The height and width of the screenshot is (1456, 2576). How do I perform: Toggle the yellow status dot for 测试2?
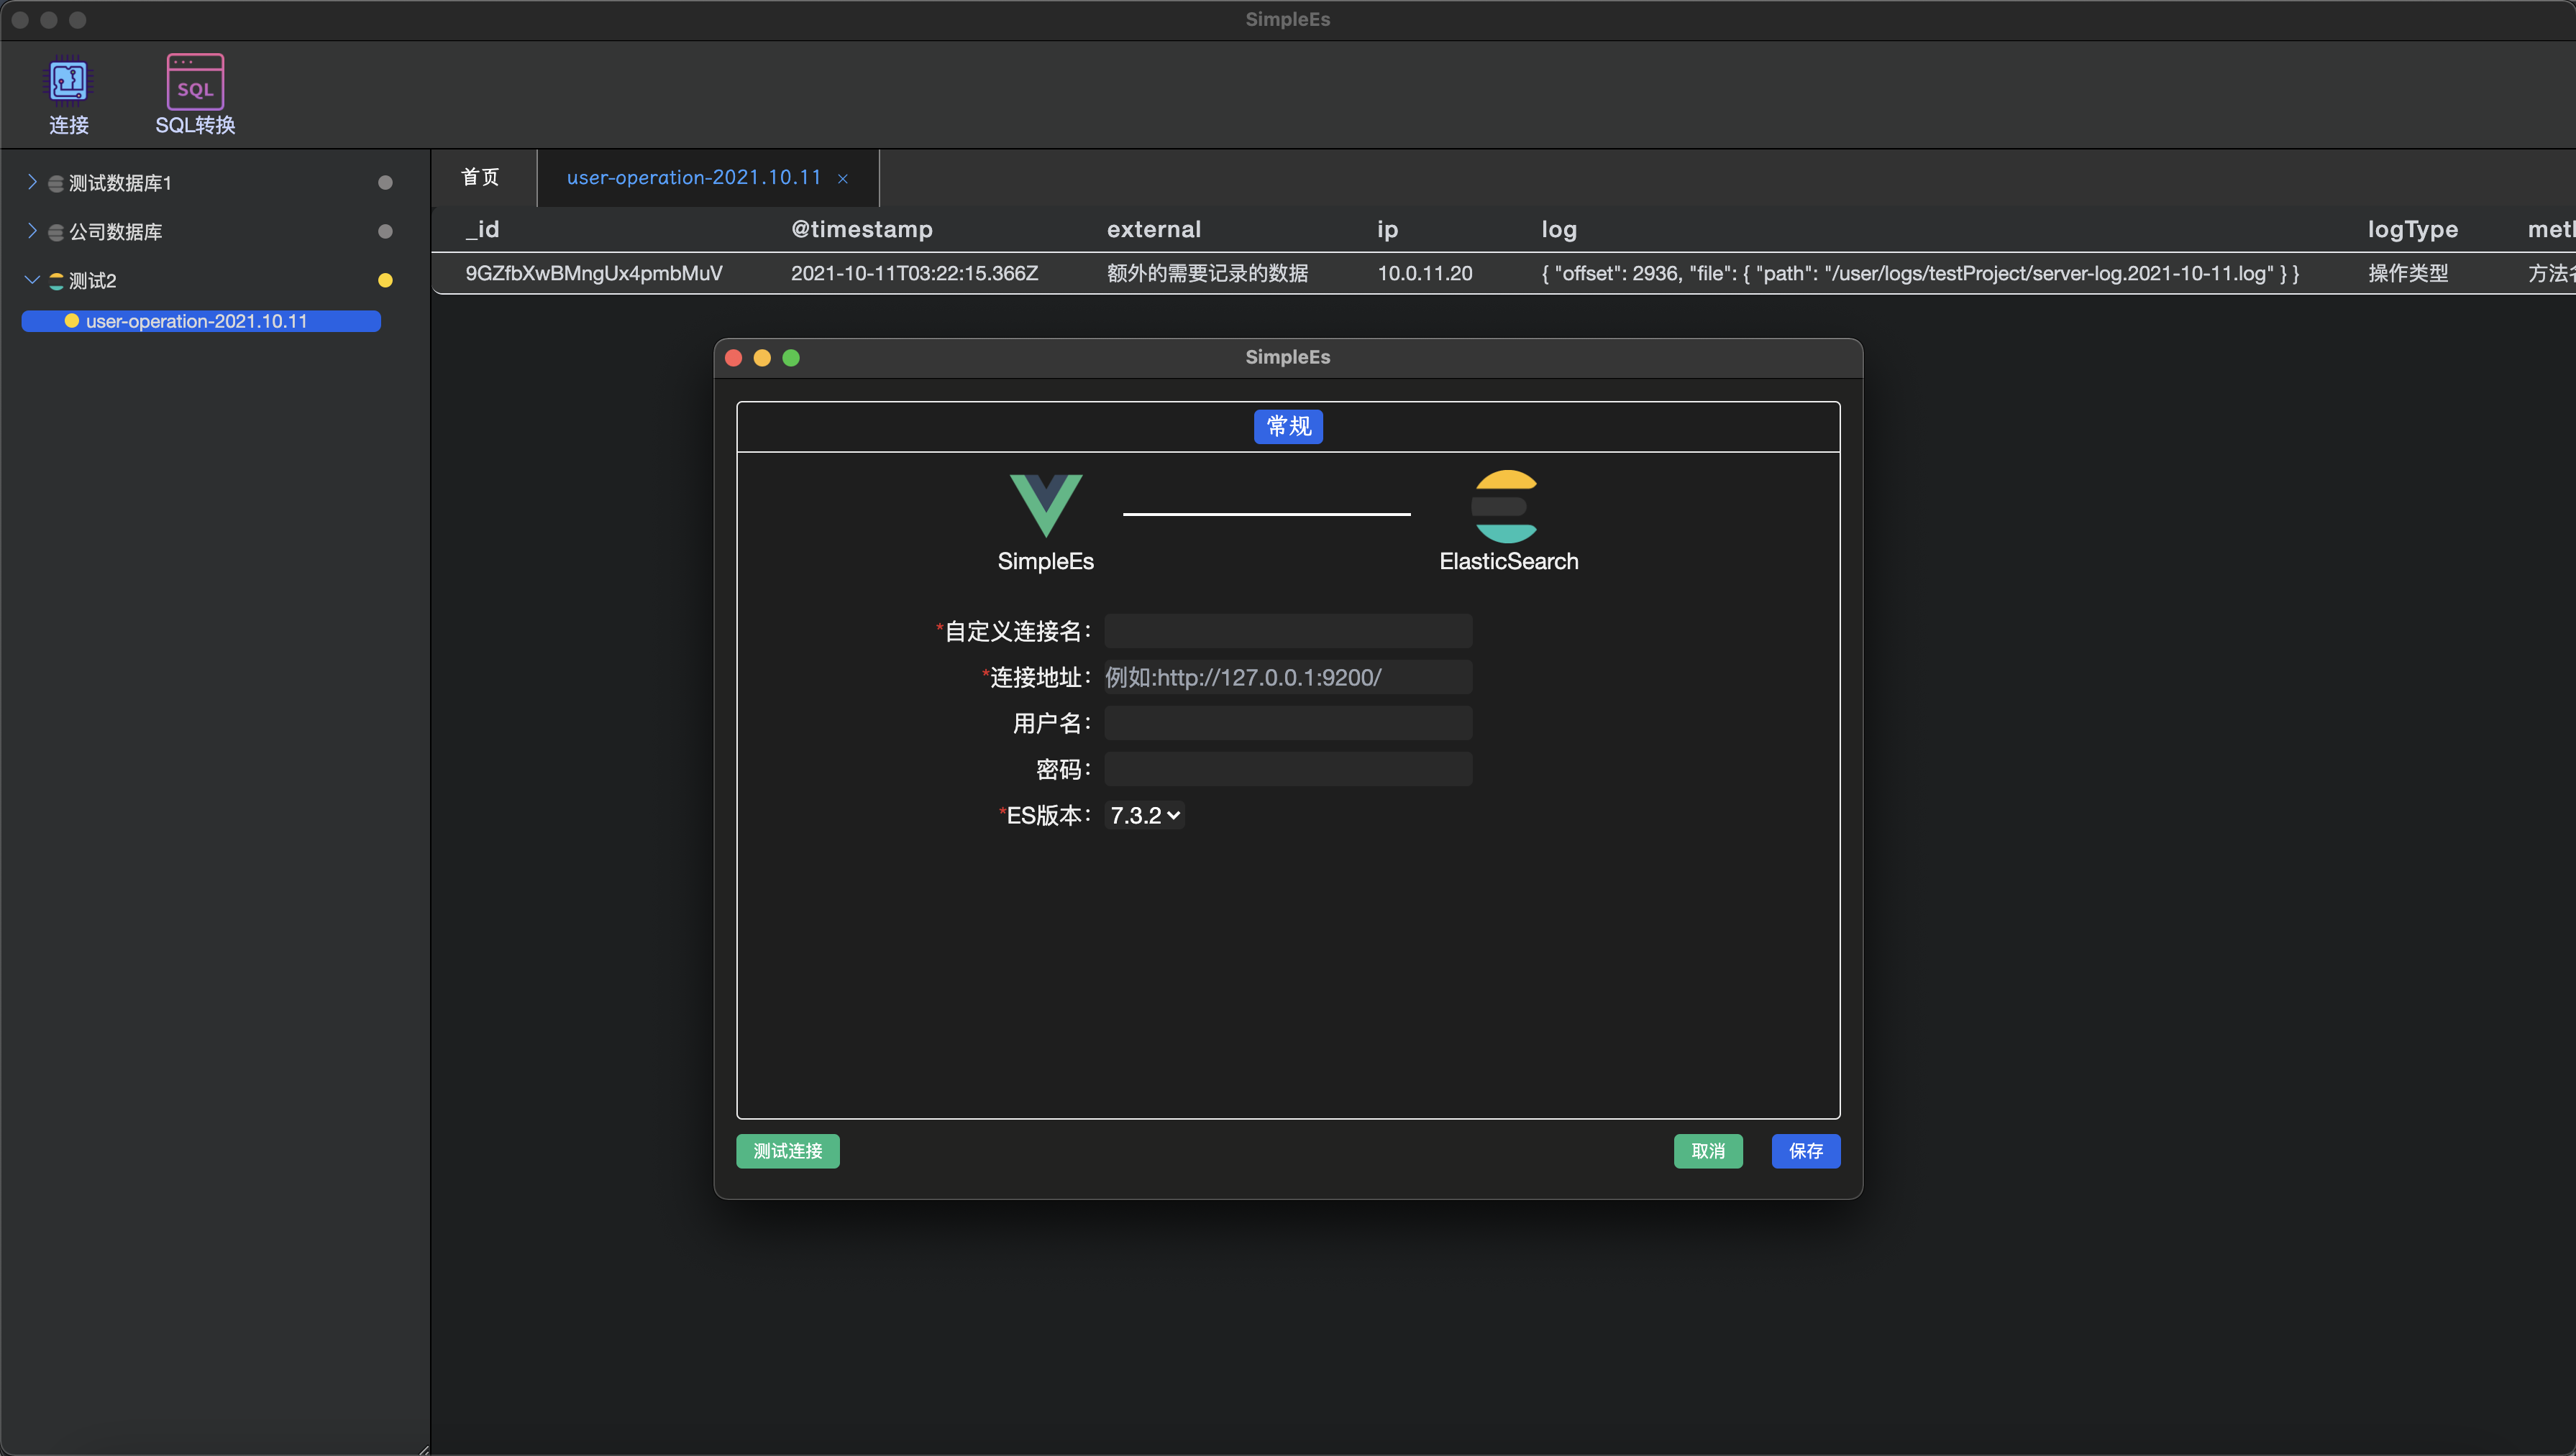point(385,281)
